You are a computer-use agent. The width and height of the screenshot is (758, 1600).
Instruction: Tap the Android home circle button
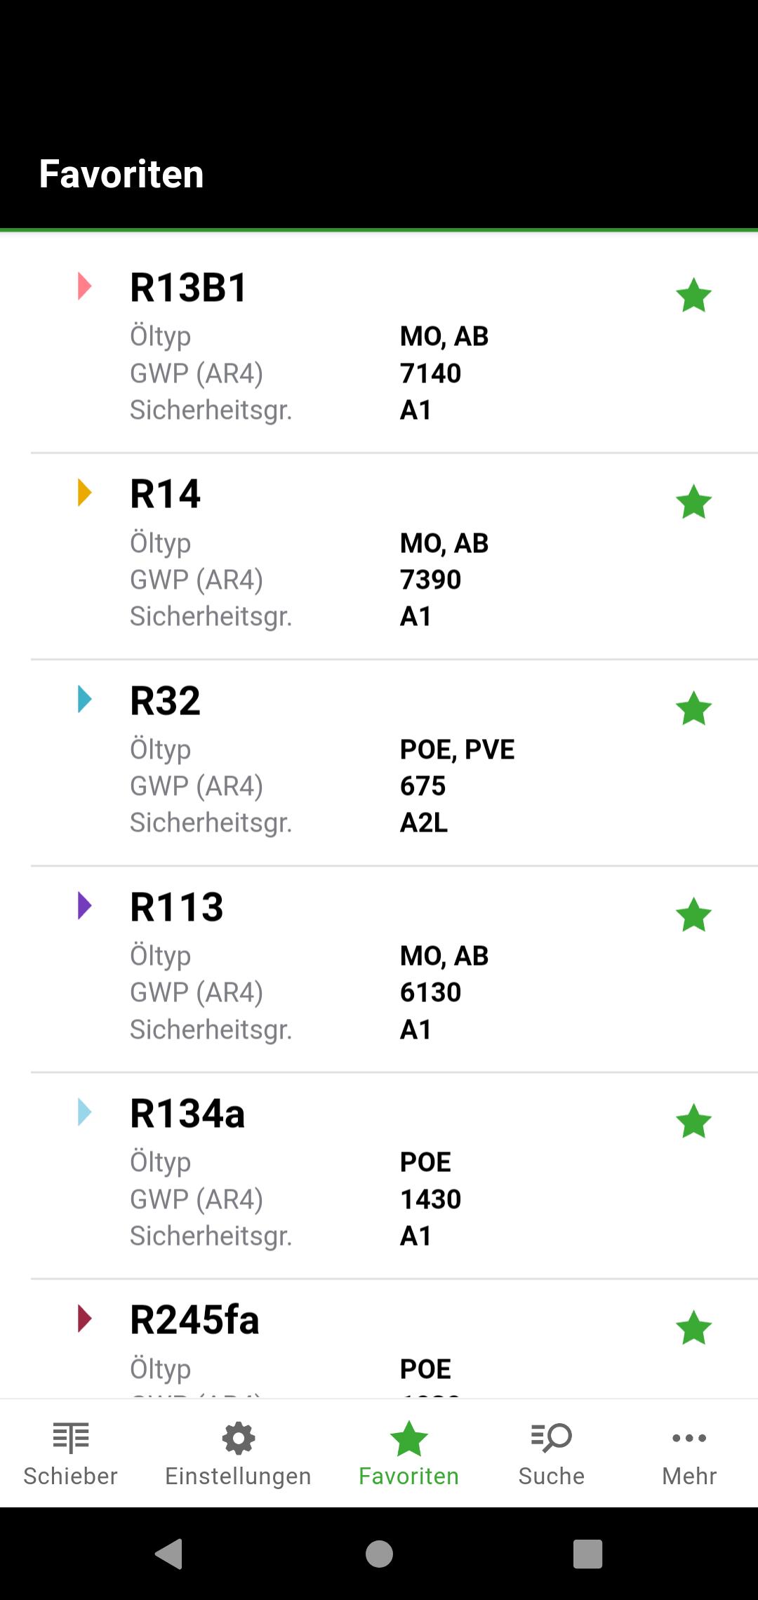(x=379, y=1553)
